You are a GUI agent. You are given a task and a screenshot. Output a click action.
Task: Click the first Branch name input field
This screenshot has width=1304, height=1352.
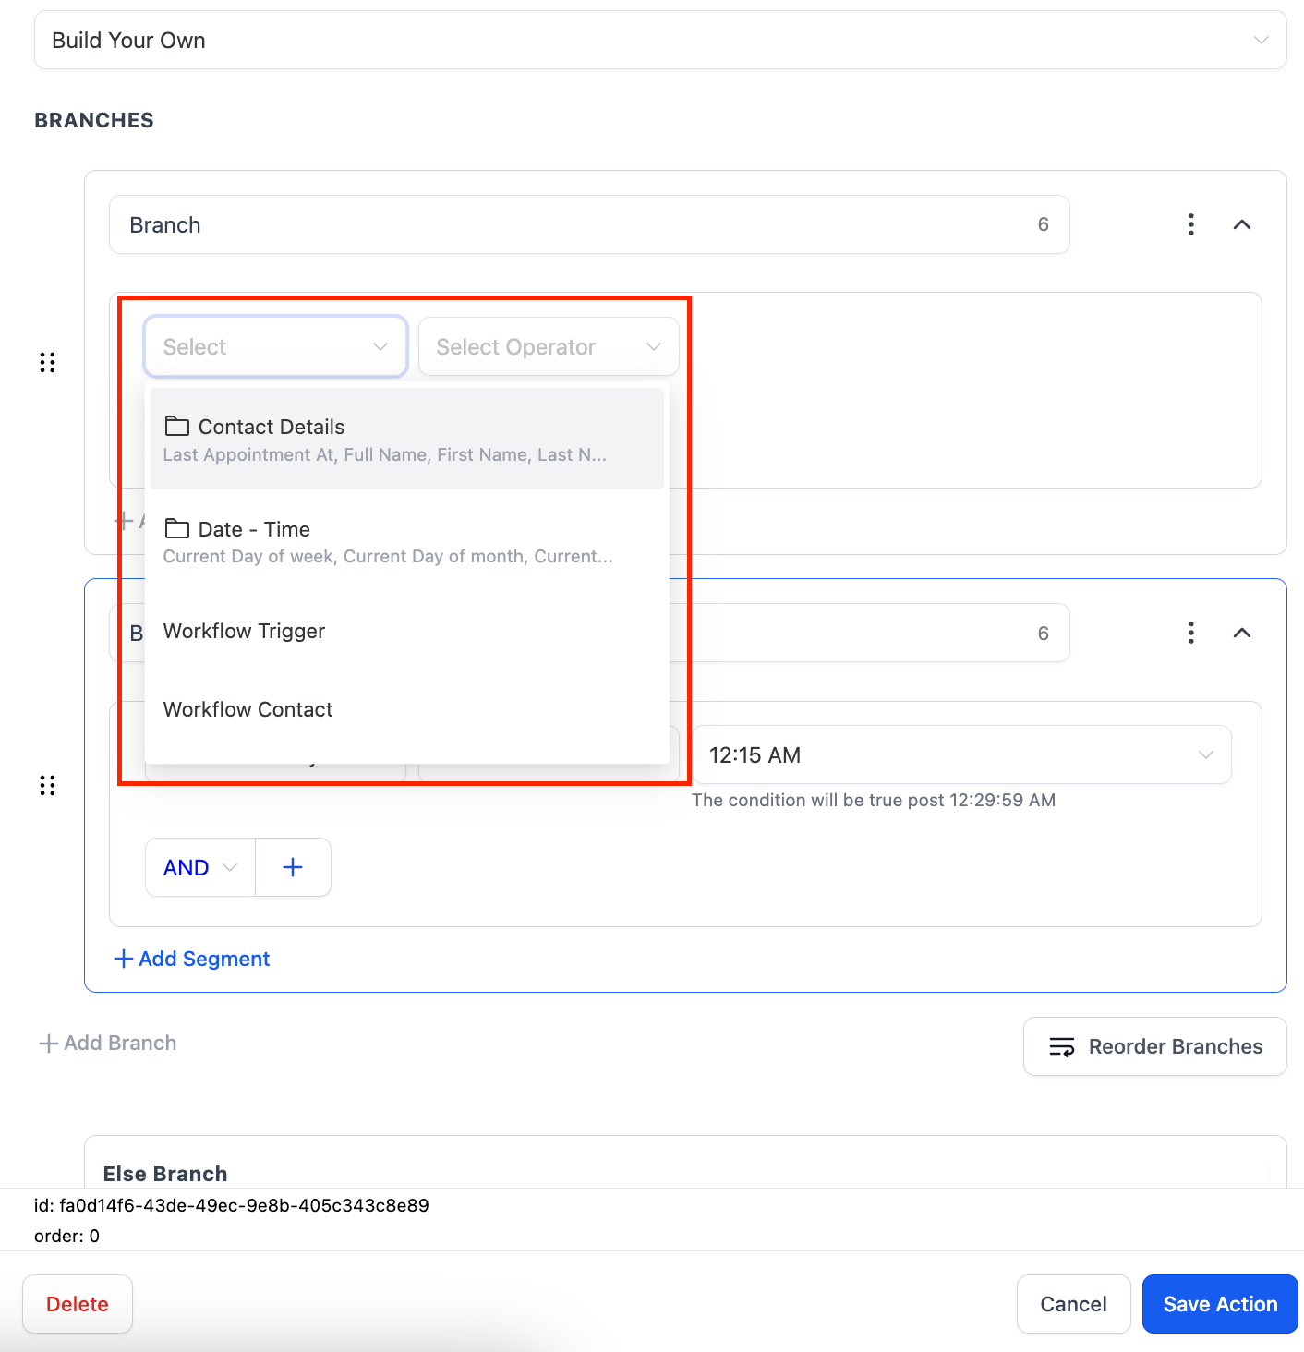point(589,224)
